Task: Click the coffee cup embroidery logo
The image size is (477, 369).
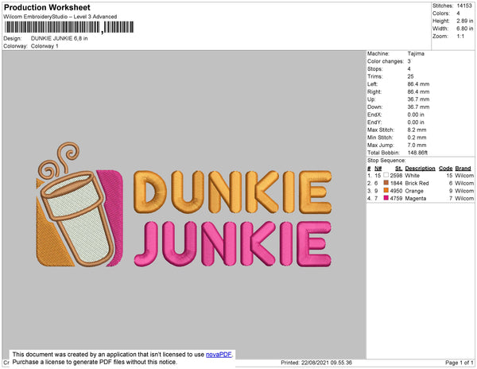Action: pyautogui.click(x=79, y=206)
